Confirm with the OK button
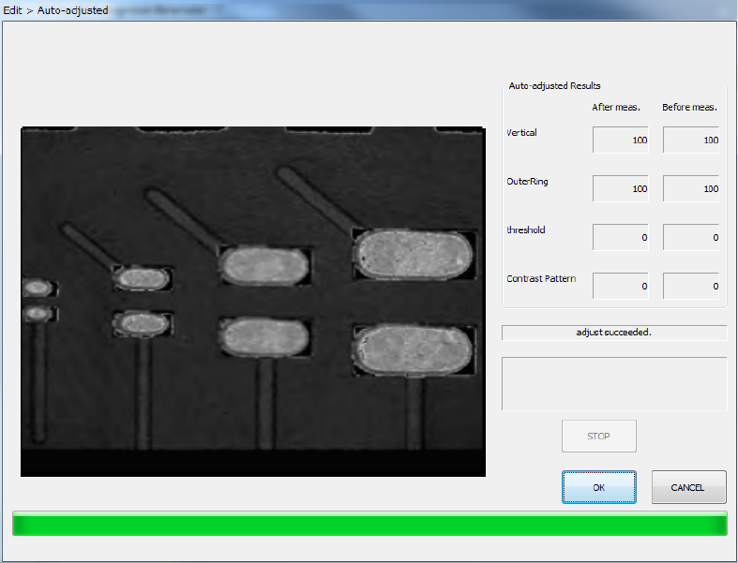The image size is (738, 563). point(598,487)
